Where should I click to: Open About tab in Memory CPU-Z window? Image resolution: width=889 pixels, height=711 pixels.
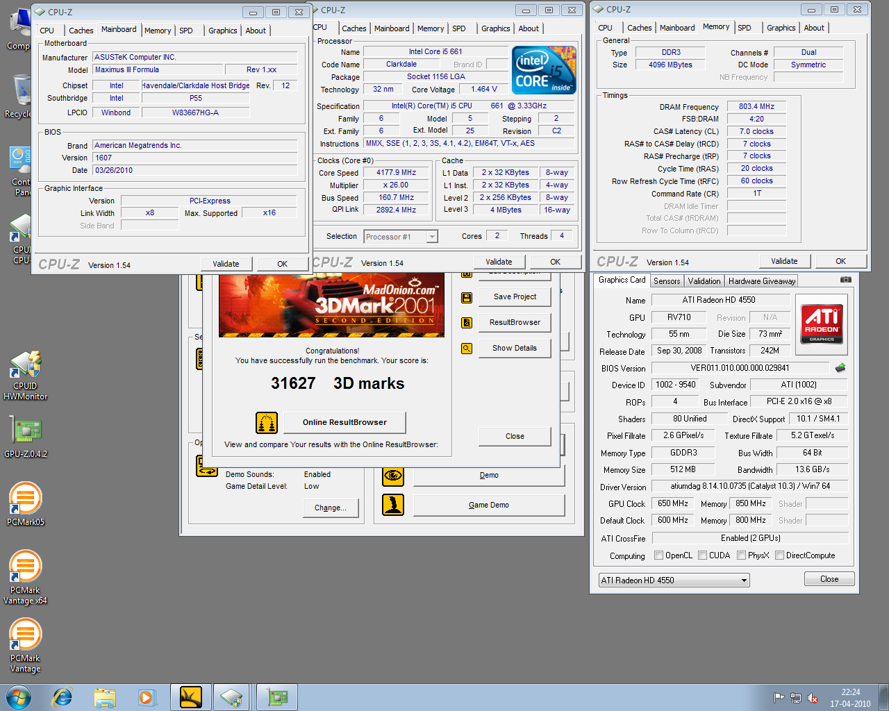click(814, 28)
